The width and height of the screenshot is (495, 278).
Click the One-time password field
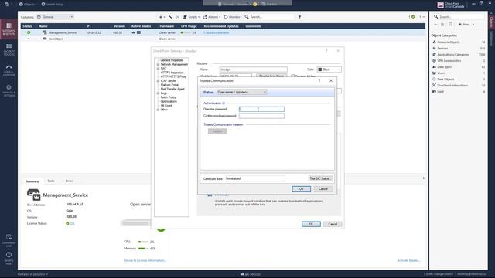point(261,109)
